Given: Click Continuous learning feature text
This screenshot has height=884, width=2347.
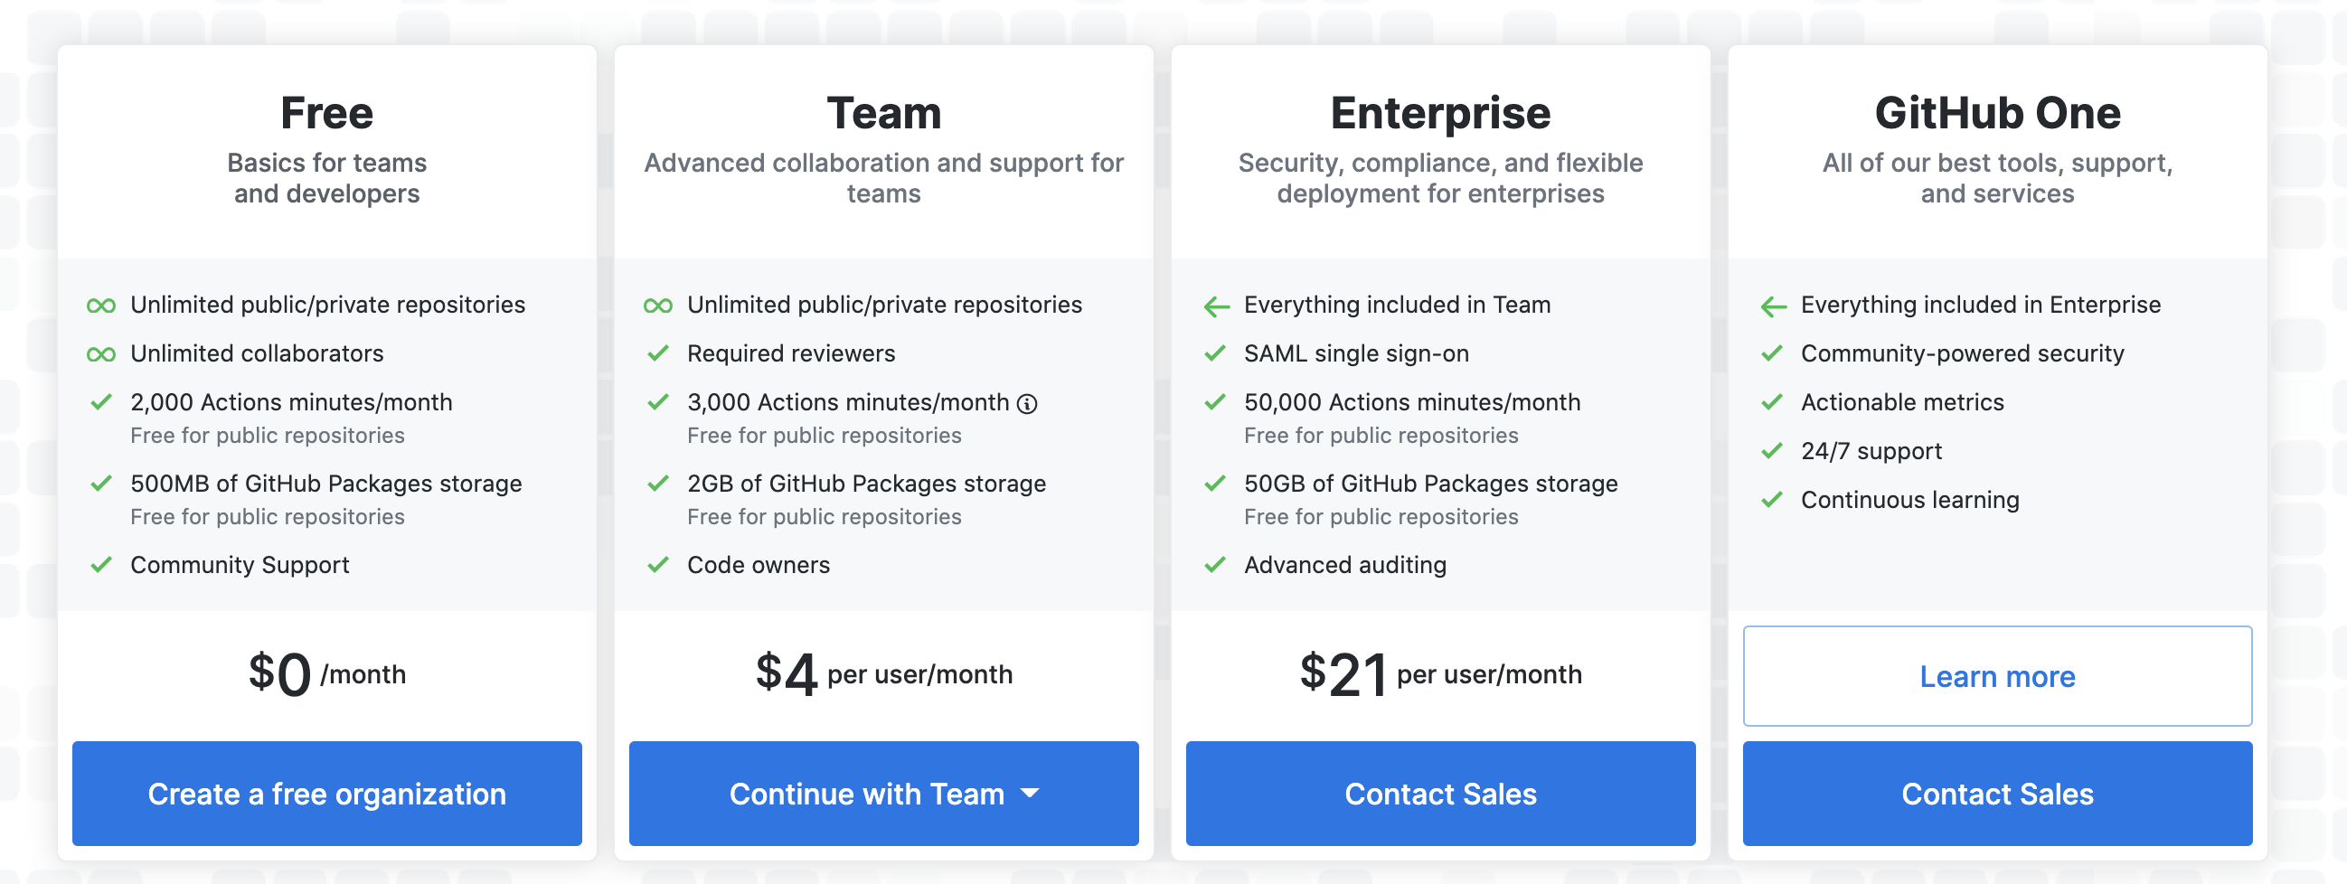Looking at the screenshot, I should tap(1909, 501).
